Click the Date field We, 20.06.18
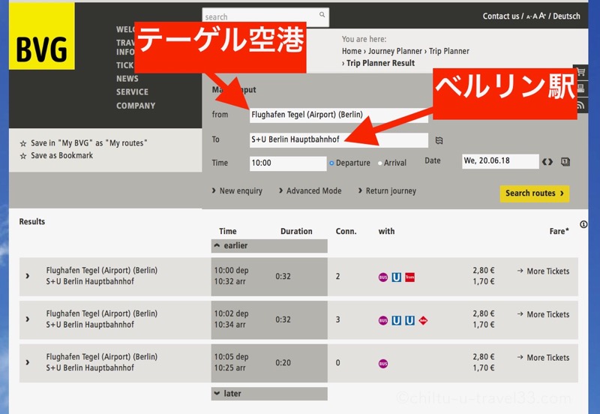Screen dimensions: 600x414 pos(500,160)
